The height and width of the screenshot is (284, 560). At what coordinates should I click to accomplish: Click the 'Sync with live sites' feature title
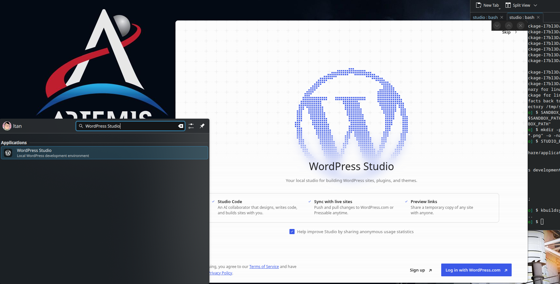click(333, 201)
